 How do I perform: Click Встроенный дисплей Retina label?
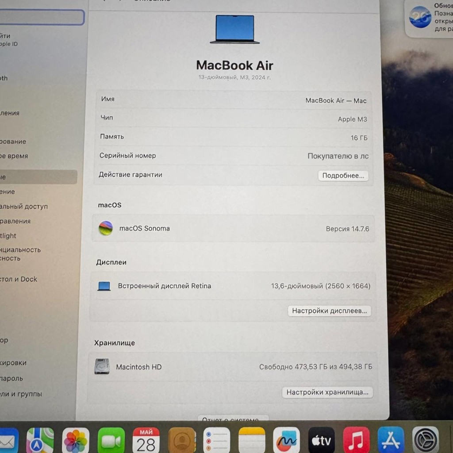pos(165,286)
